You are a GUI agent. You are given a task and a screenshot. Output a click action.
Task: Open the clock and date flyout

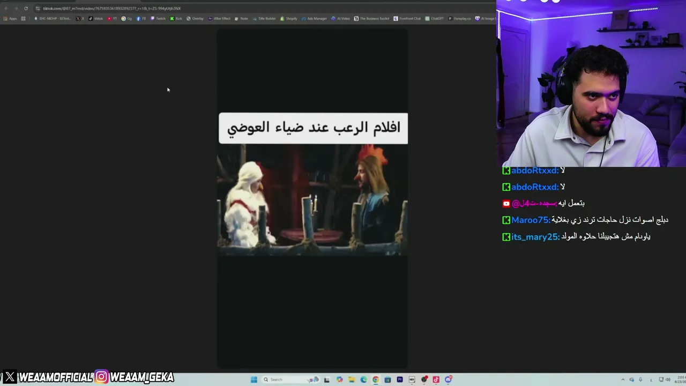(681, 380)
